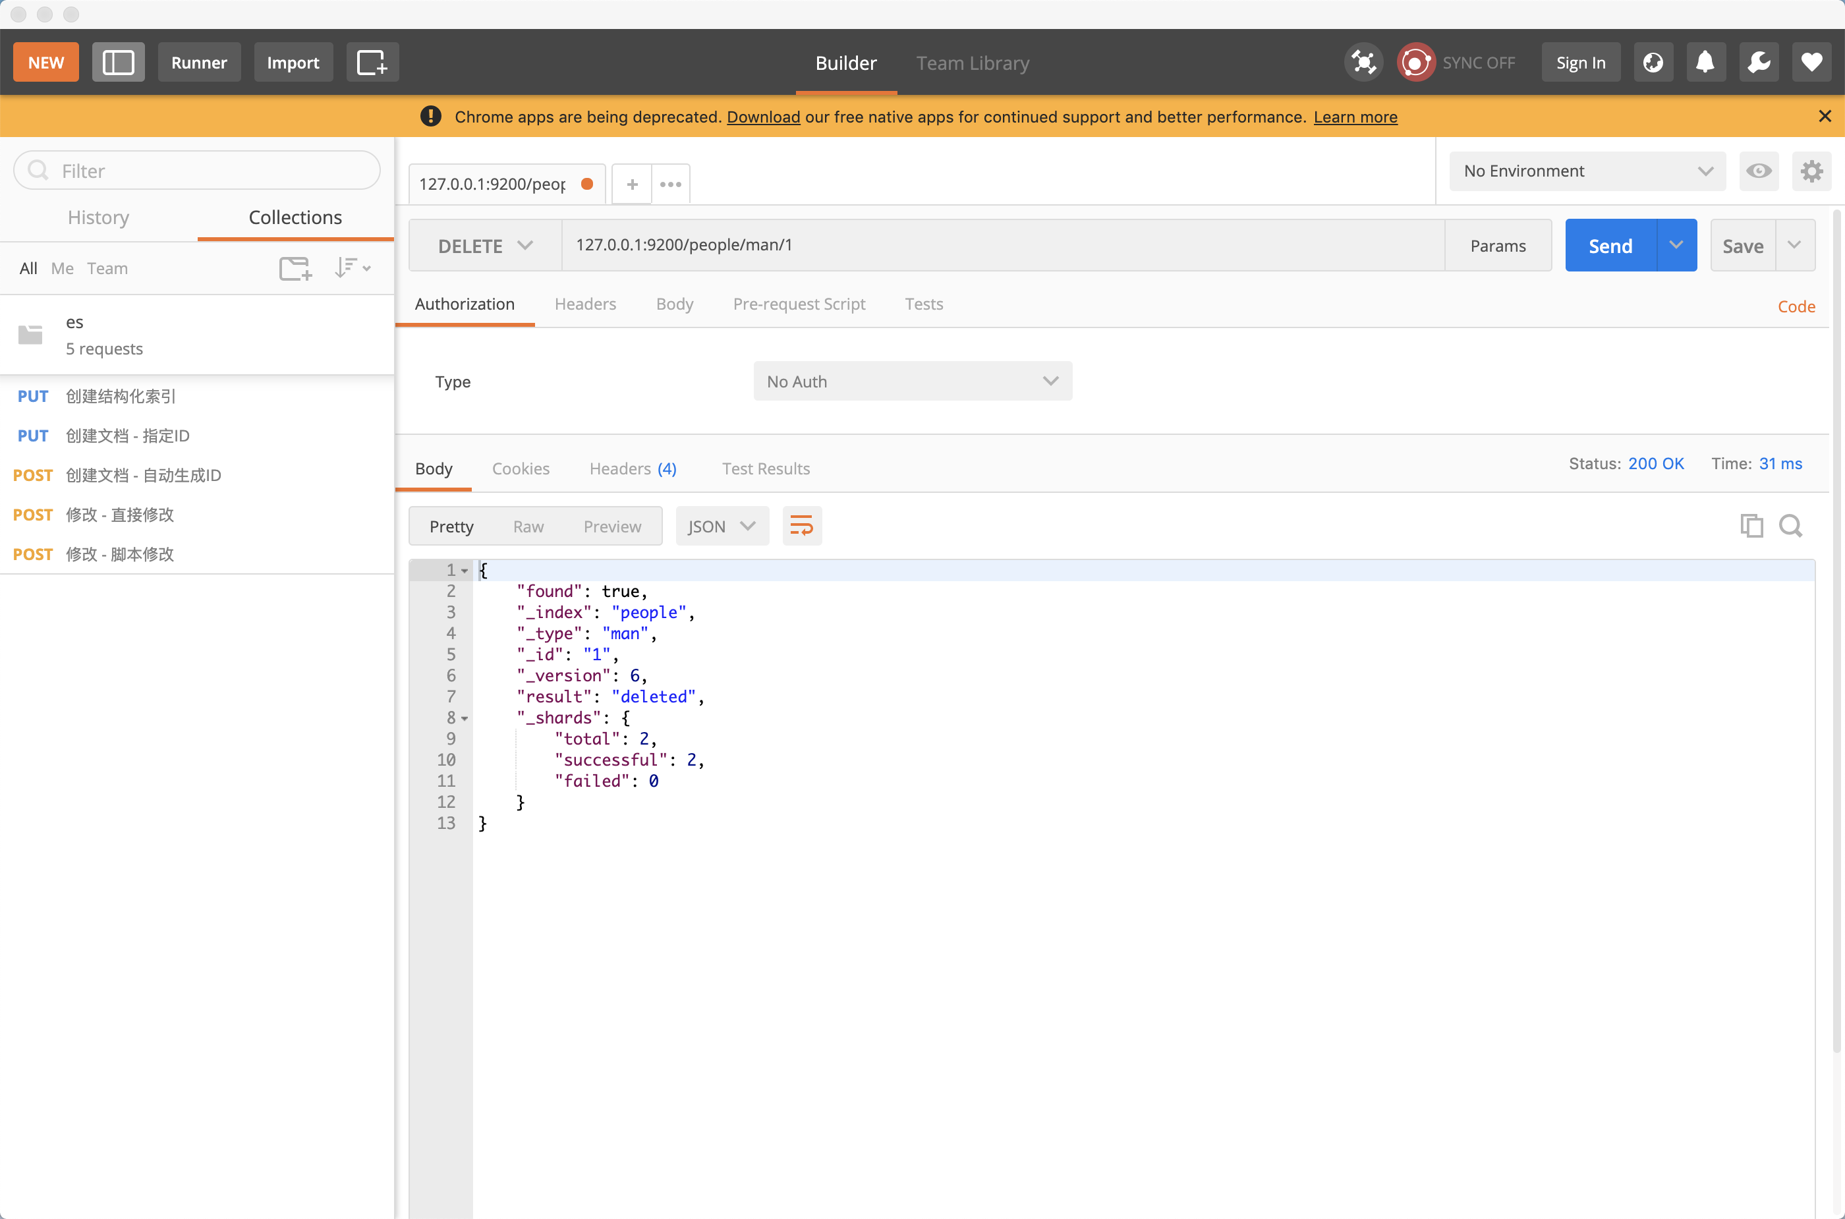Open notifications bell icon

click(1705, 62)
